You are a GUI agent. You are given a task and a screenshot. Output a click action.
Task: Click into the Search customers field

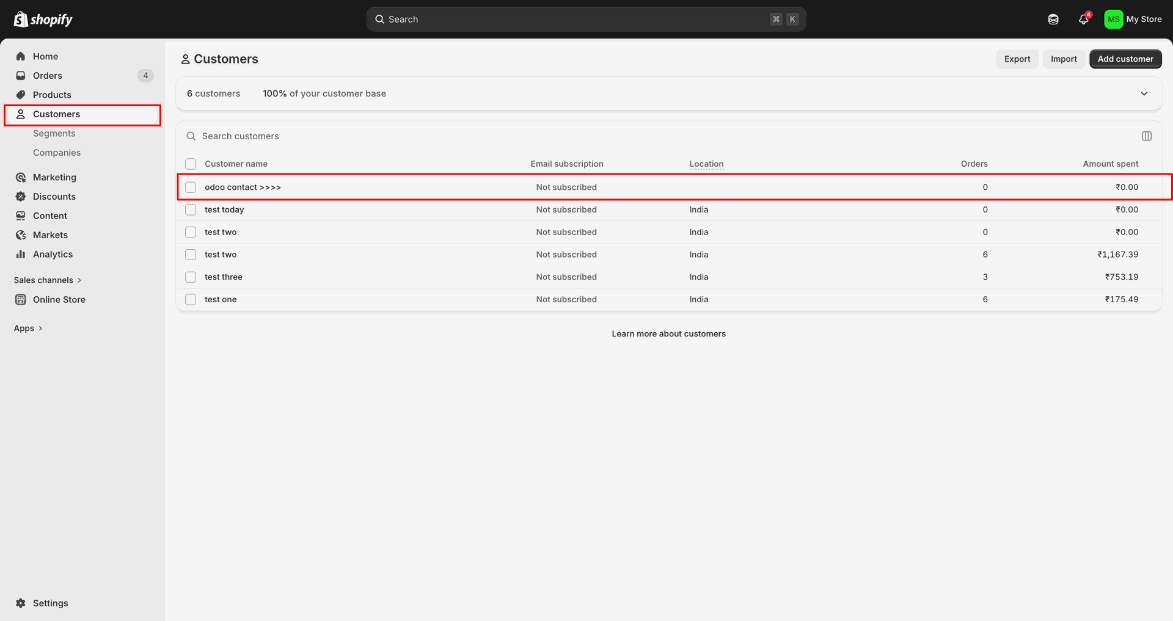pyautogui.click(x=660, y=136)
